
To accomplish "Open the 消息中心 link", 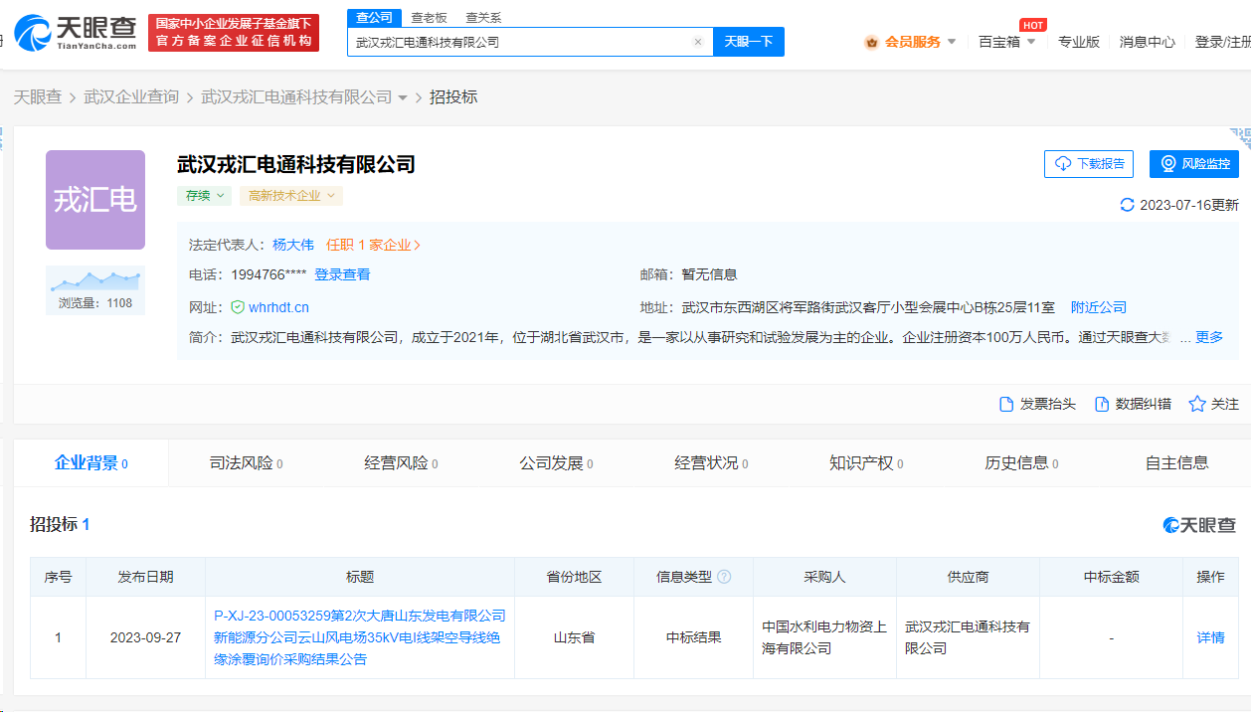I will pos(1148,42).
